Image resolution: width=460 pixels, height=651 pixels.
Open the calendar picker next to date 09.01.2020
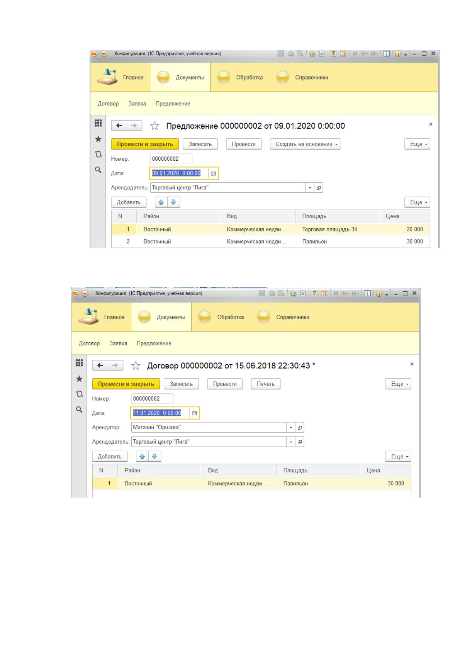[x=213, y=173]
